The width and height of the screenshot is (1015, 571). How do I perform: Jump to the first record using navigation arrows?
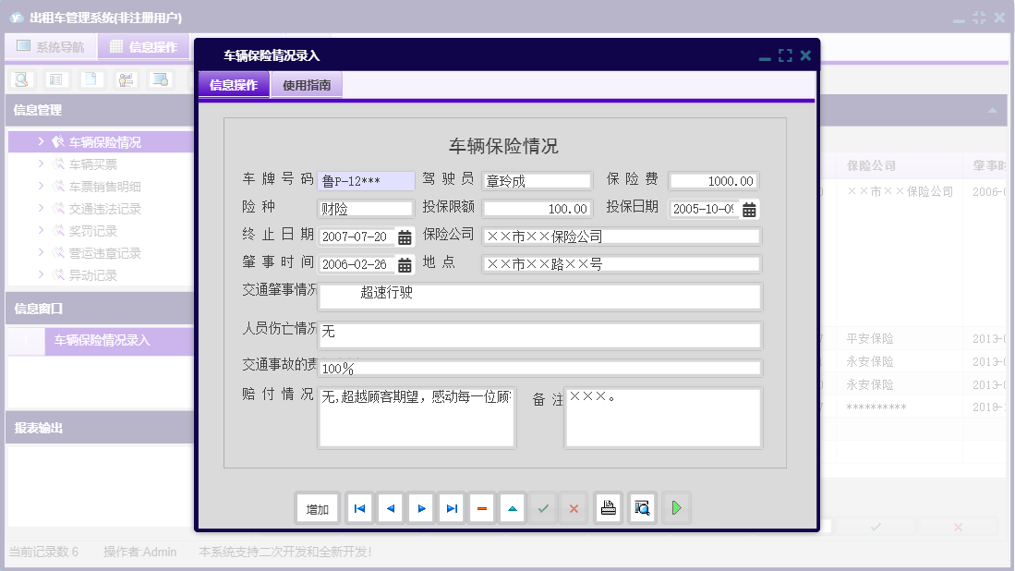point(359,507)
